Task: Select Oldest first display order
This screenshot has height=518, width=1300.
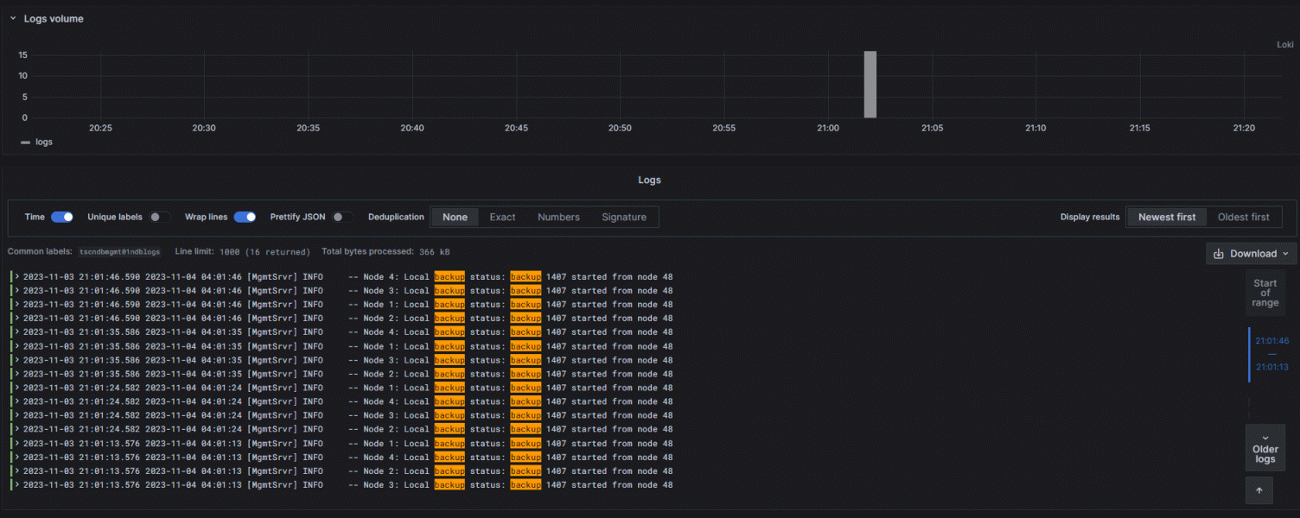Action: pos(1243,217)
